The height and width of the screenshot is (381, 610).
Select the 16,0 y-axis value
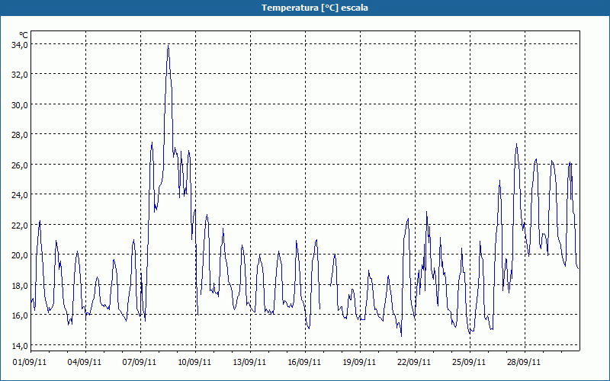[x=20, y=315]
